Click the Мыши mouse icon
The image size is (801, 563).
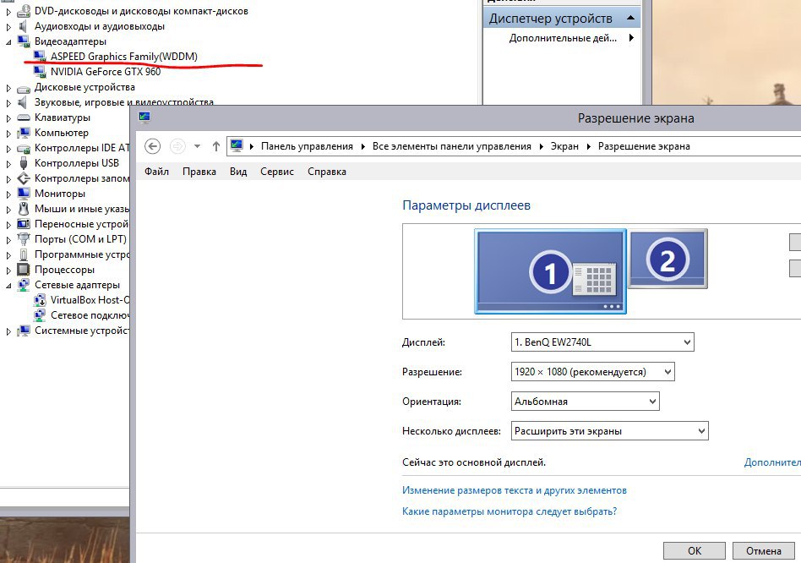[24, 209]
